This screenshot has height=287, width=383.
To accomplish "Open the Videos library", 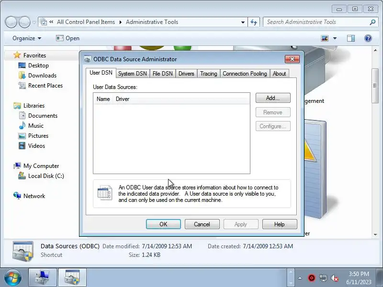I will pyautogui.click(x=36, y=145).
